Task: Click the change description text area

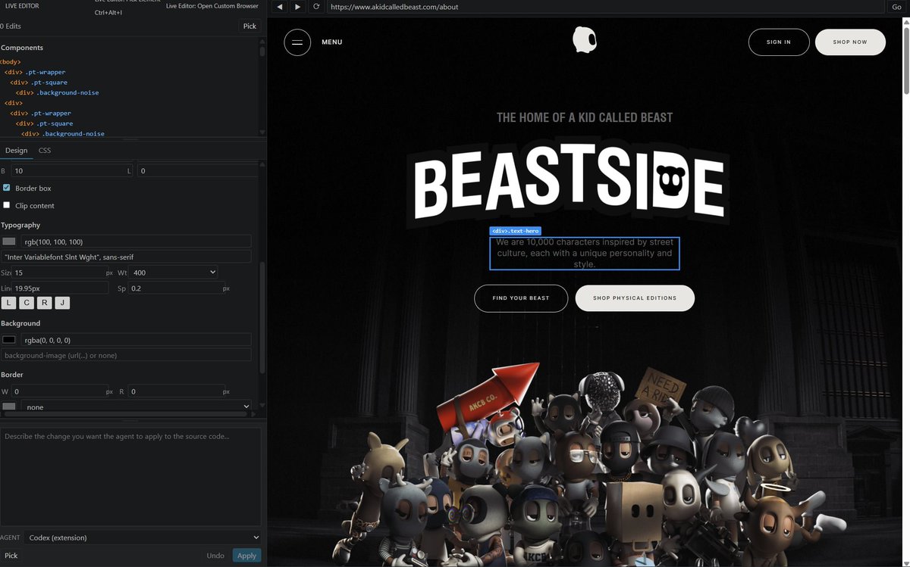Action: [130, 476]
